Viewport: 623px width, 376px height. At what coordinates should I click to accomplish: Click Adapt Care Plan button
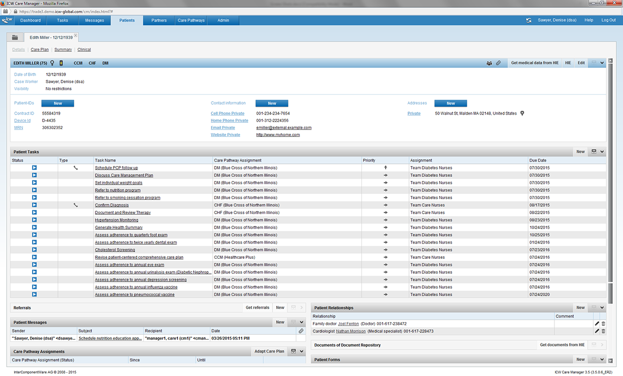pyautogui.click(x=269, y=351)
